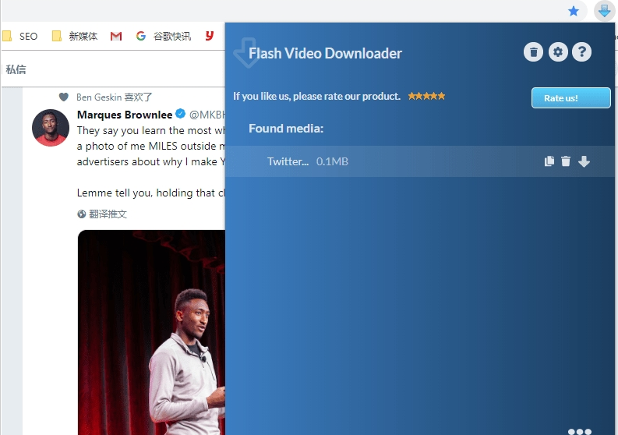
Task: Click the Flash Video Downloader extension icon
Action: tap(604, 11)
